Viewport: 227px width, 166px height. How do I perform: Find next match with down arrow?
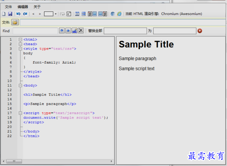point(62,31)
